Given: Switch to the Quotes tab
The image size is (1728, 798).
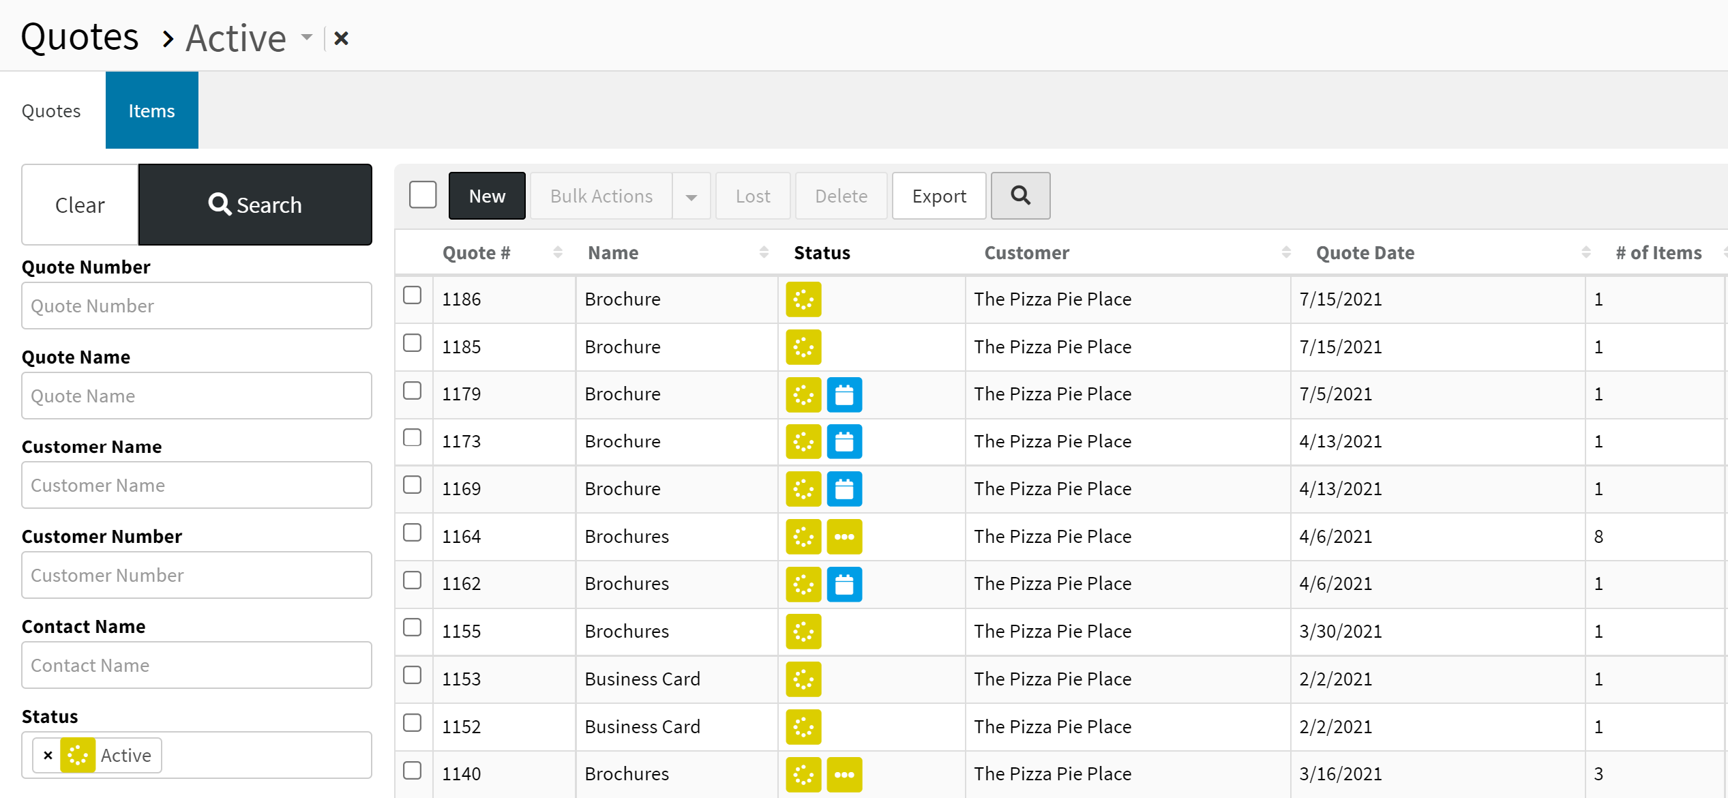Looking at the screenshot, I should click(51, 110).
